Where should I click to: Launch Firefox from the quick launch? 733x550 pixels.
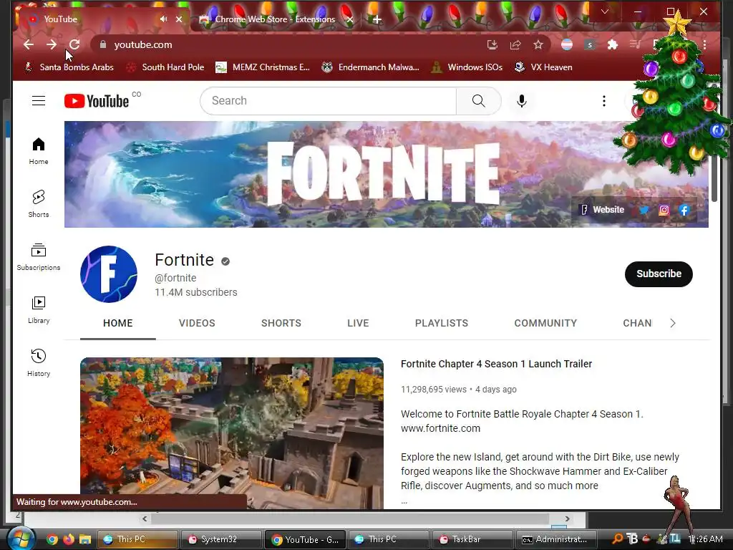(x=69, y=539)
